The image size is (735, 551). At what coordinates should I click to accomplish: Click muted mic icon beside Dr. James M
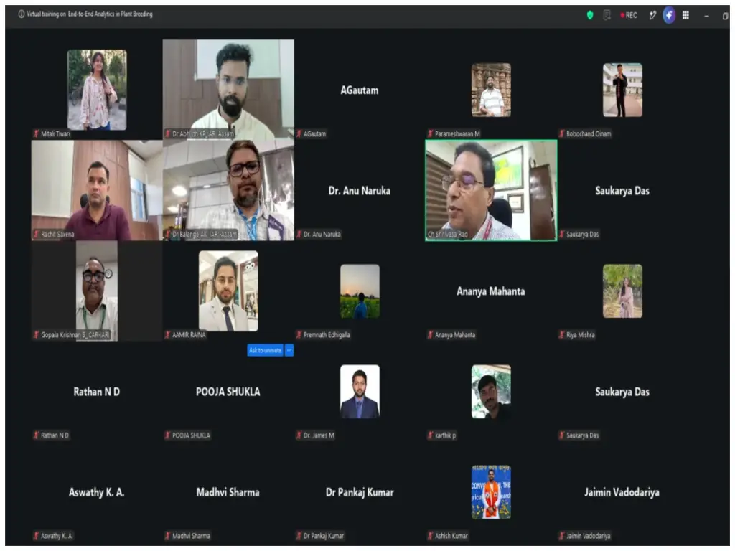(x=299, y=435)
